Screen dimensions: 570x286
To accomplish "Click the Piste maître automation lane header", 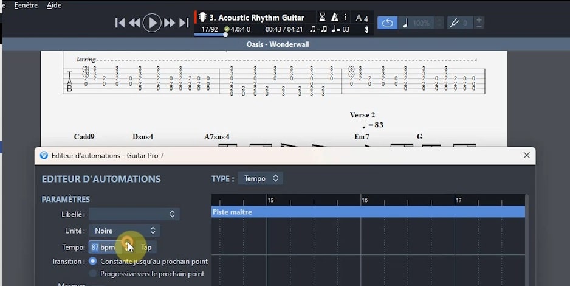I will [x=368, y=212].
